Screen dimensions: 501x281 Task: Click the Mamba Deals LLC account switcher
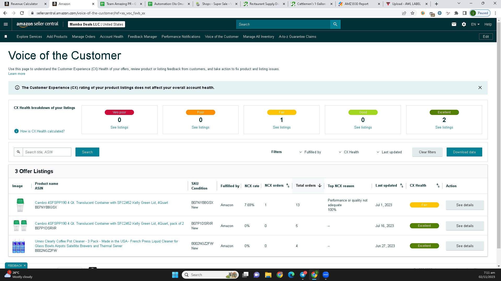click(96, 24)
